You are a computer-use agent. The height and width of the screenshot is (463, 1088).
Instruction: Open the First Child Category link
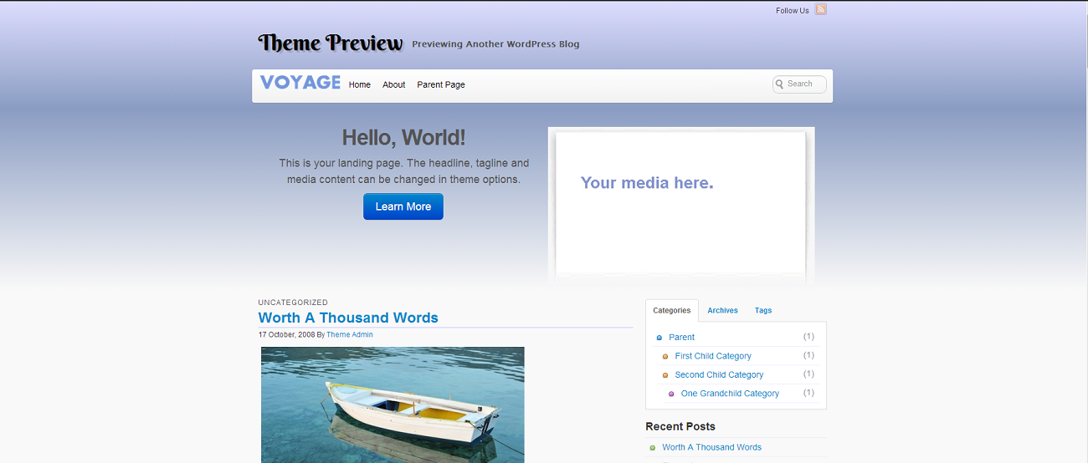click(x=713, y=356)
